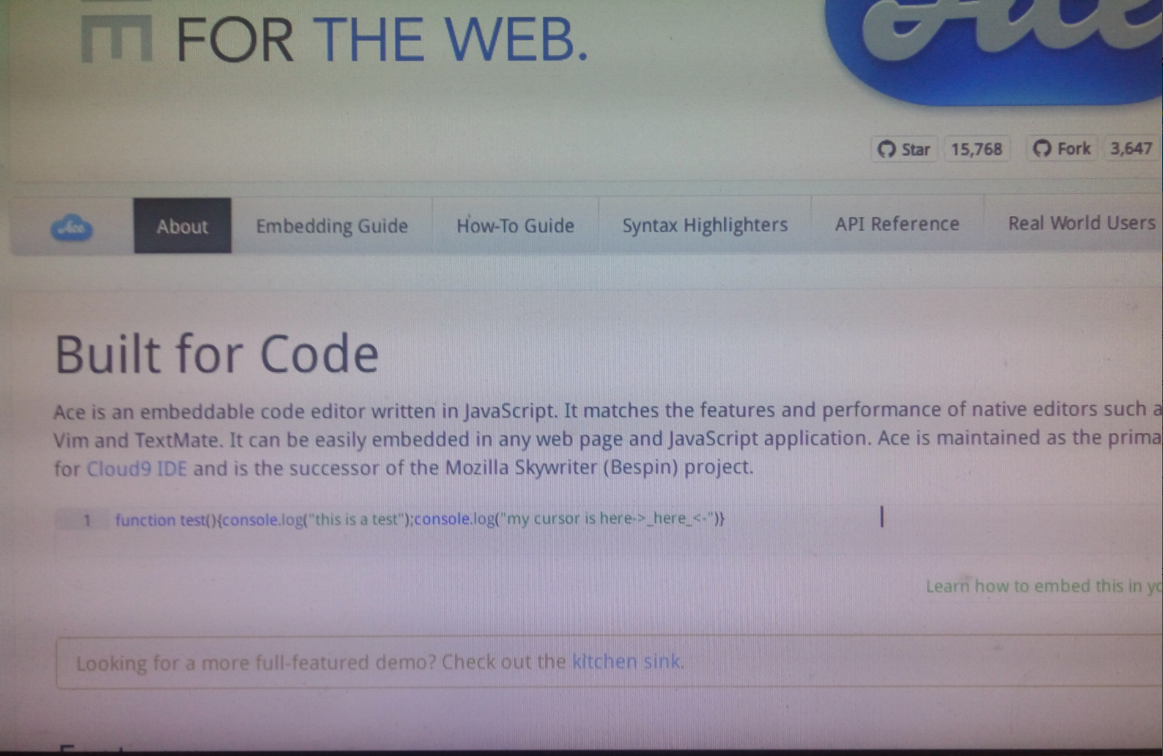This screenshot has width=1163, height=756.
Task: Open the API Reference tab
Action: (897, 223)
